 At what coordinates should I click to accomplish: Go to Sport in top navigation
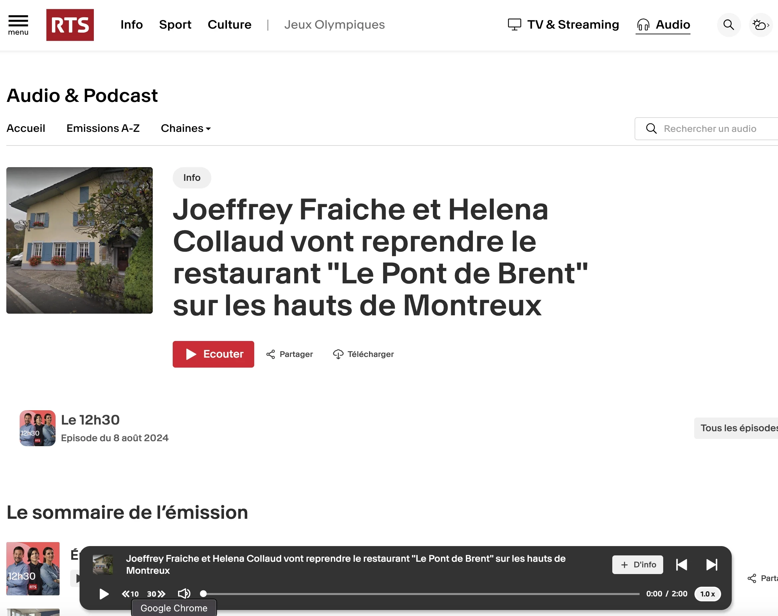tap(175, 25)
